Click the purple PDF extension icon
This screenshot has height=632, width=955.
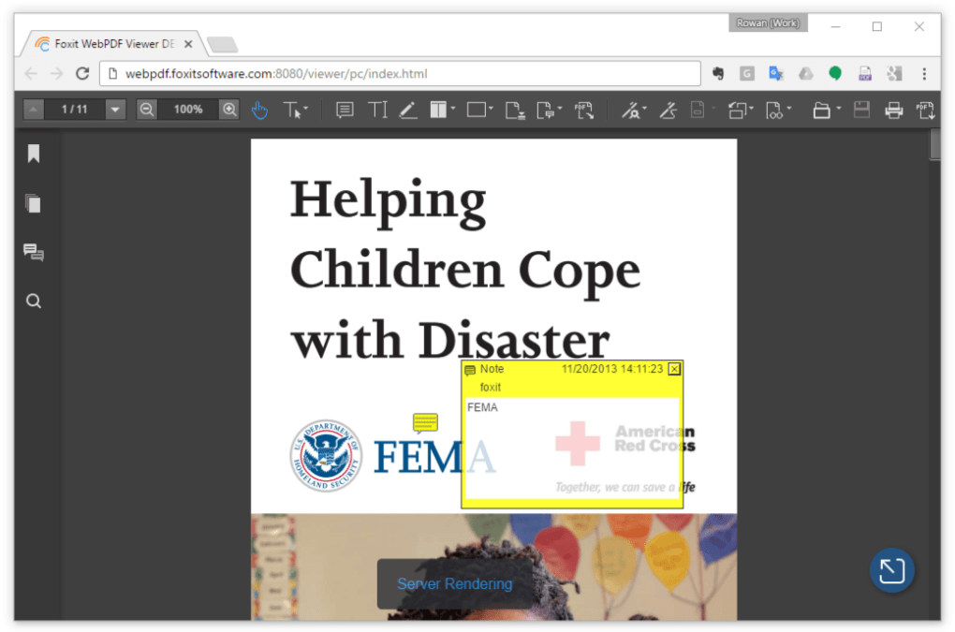tap(865, 74)
